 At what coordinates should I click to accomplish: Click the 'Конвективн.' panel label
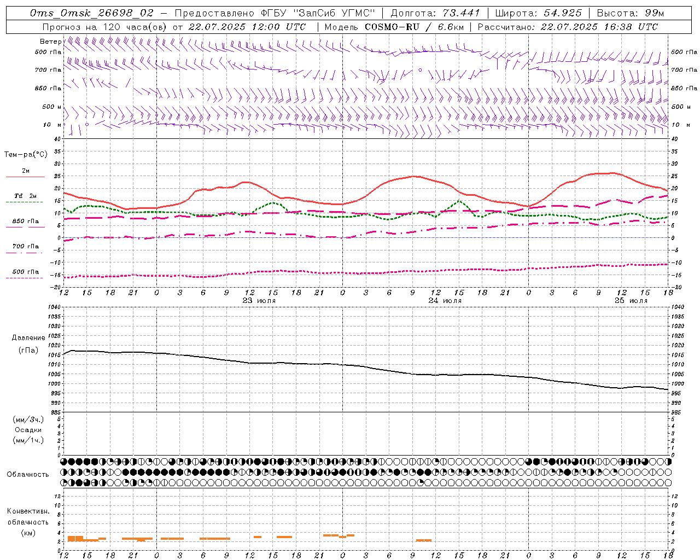(x=28, y=511)
